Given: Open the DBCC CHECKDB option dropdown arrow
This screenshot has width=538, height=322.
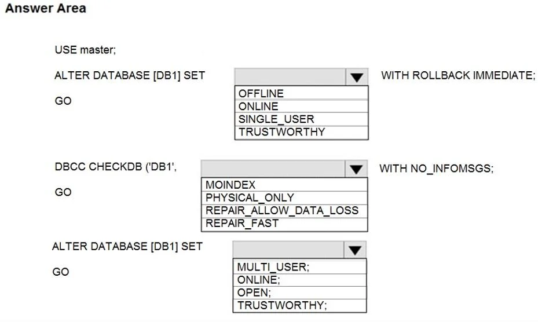Looking at the screenshot, I should coord(356,169).
